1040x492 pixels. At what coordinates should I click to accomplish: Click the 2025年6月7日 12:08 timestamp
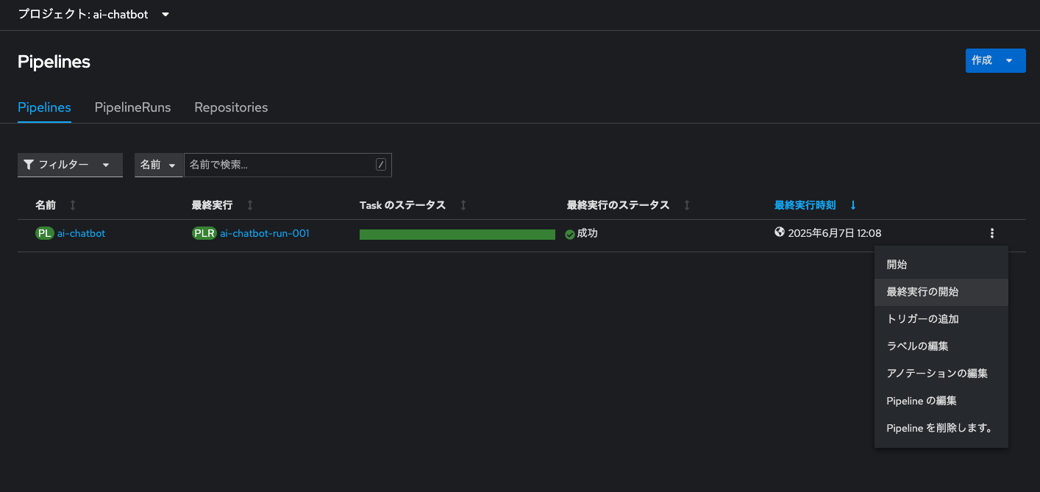point(834,233)
